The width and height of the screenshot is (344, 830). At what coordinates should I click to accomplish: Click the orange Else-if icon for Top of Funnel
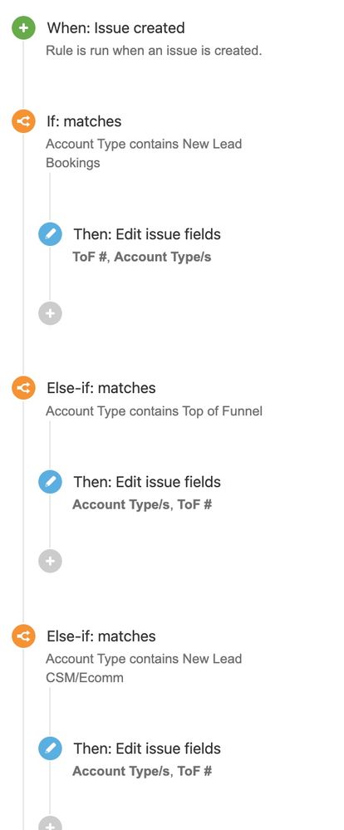tap(23, 388)
